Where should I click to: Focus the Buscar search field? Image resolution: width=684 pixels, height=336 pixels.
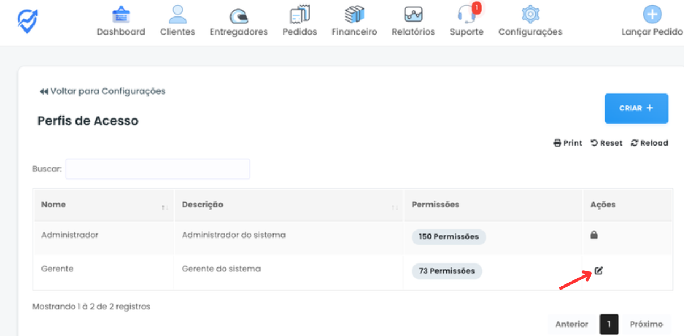click(x=158, y=169)
